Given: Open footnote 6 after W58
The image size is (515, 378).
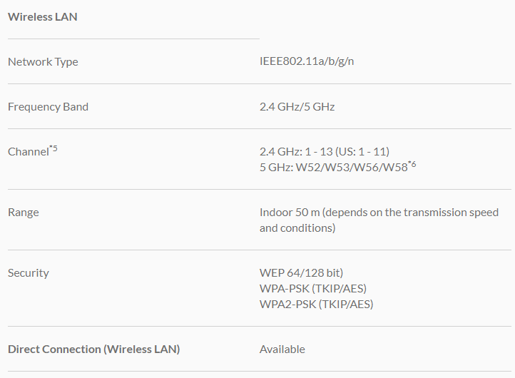Looking at the screenshot, I should coord(412,163).
